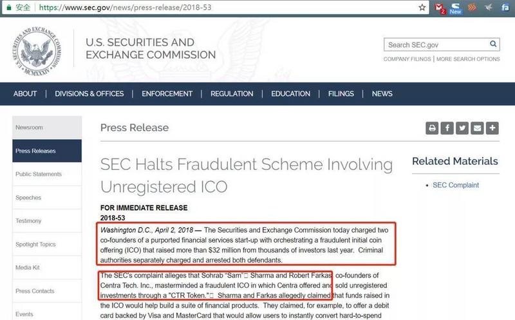Viewport: 515px width, 320px height.
Task: Click the browser address bar URL
Action: coord(125,8)
